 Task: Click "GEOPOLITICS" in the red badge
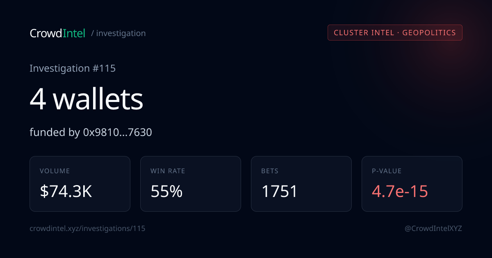[x=429, y=33]
